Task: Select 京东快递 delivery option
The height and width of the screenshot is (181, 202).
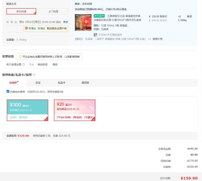Action: coord(21,11)
